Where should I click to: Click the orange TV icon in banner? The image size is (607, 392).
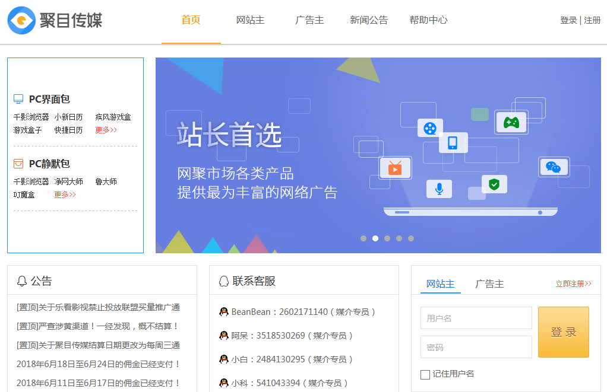click(395, 168)
